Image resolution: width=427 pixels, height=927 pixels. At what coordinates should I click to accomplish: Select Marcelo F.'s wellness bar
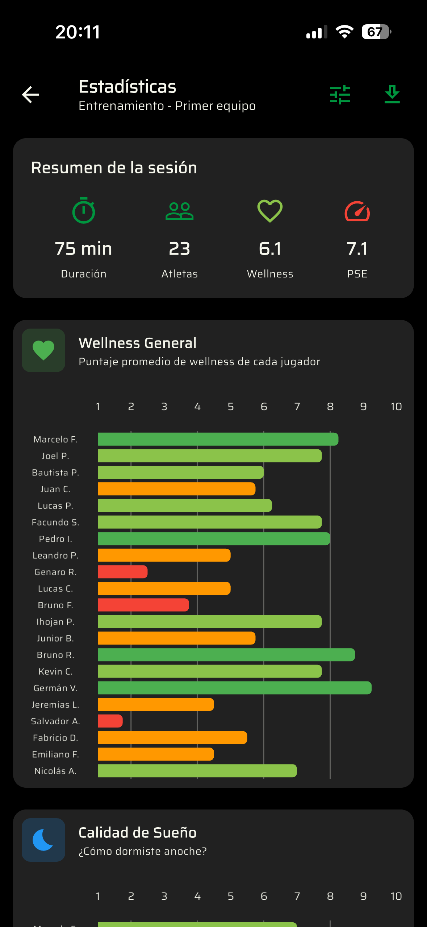(218, 439)
